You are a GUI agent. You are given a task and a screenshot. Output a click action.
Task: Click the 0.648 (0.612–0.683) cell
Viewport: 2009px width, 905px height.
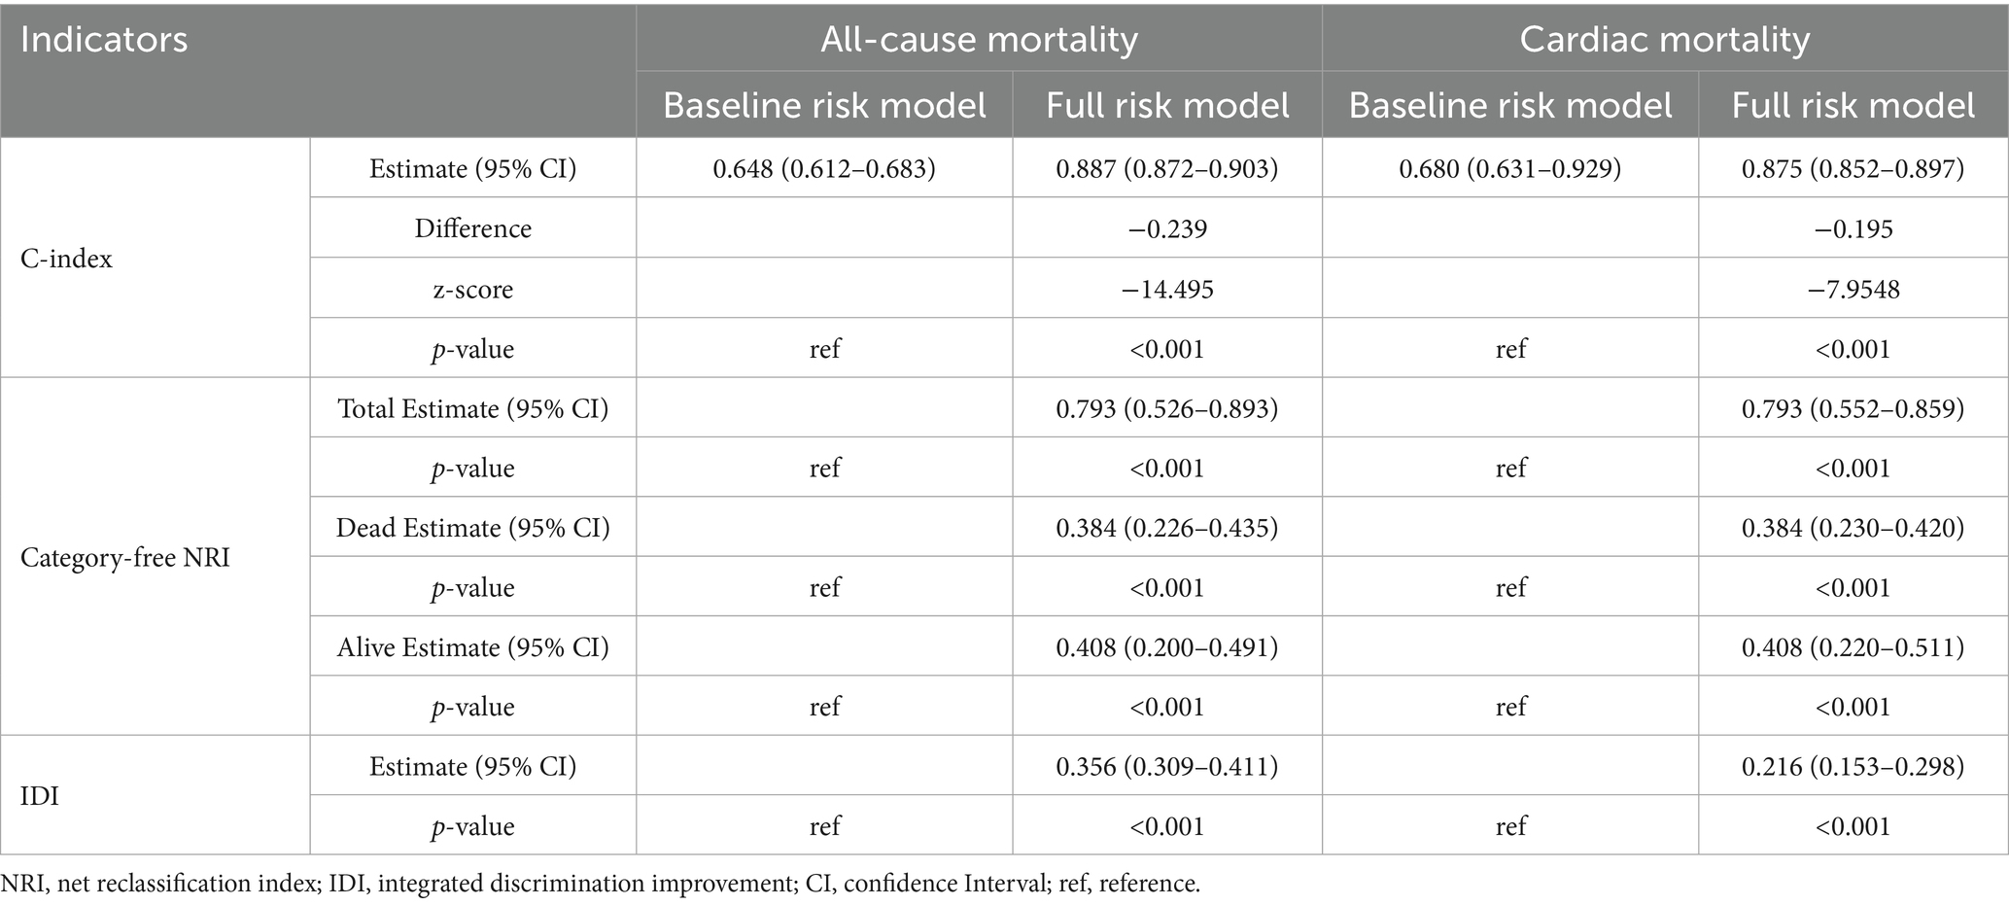point(824,169)
